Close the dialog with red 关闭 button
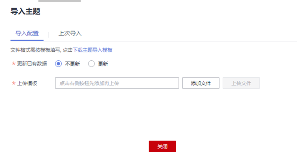The image size is (297, 163). (162, 146)
